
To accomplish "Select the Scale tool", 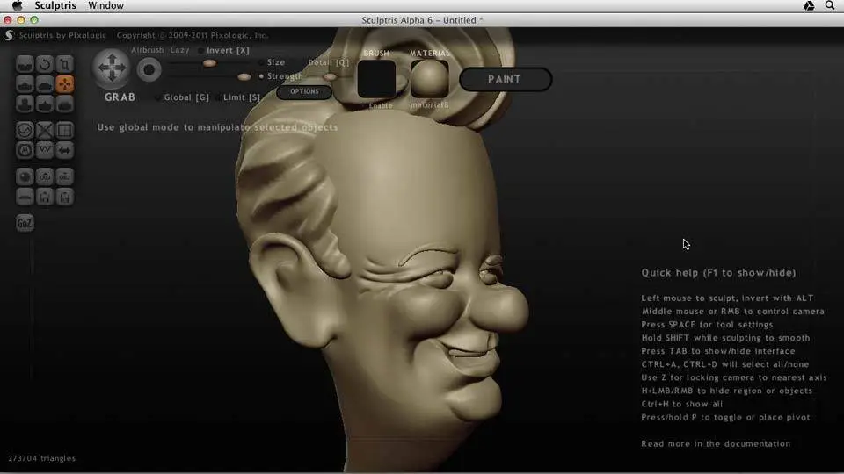I will coord(64,64).
